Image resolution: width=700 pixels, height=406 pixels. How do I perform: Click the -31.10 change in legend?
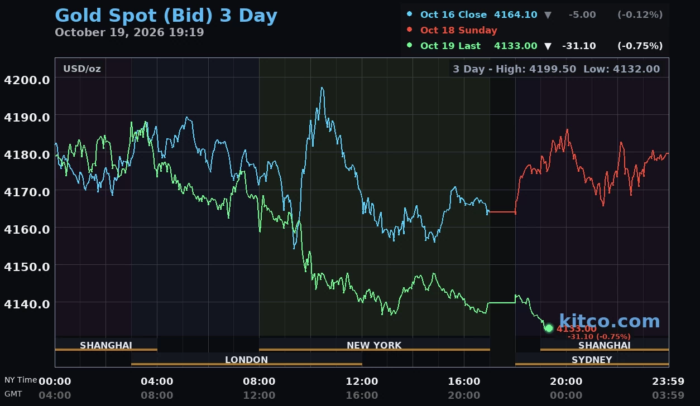coord(579,46)
